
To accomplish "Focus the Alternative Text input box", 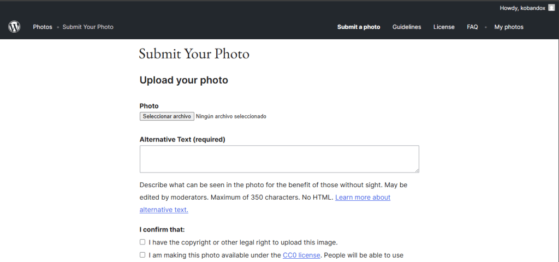I will [279, 159].
